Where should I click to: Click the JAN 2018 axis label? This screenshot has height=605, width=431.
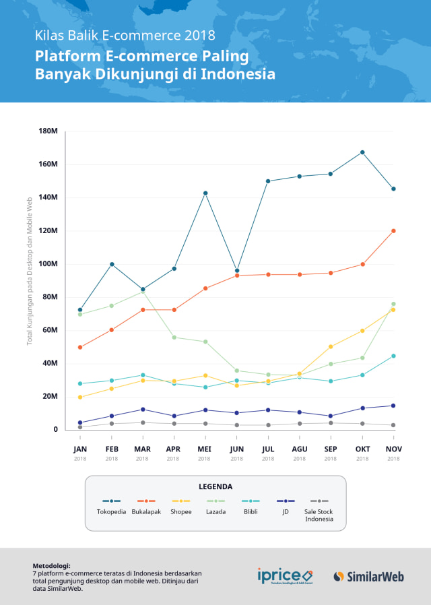[x=80, y=453]
